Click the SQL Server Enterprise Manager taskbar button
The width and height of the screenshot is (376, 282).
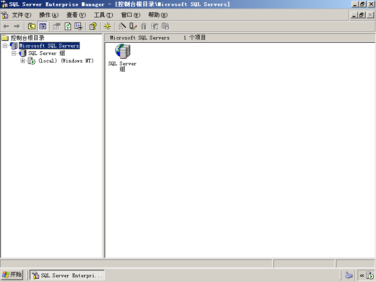tap(67, 275)
